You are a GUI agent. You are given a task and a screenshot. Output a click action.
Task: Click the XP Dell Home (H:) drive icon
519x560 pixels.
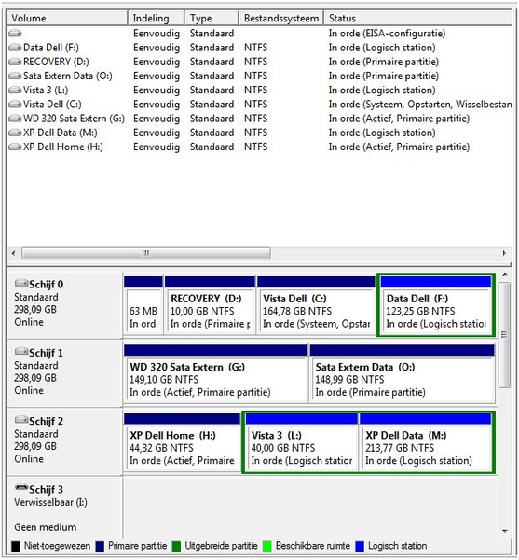coord(15,147)
